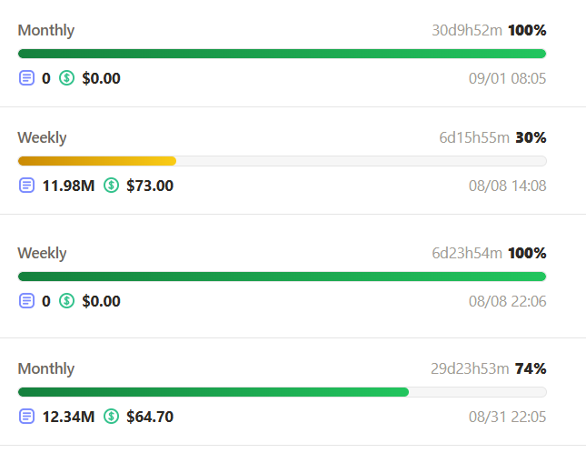Image resolution: width=586 pixels, height=453 pixels.
Task: Click token icon in 09/01 08:05 row
Action: pos(26,78)
